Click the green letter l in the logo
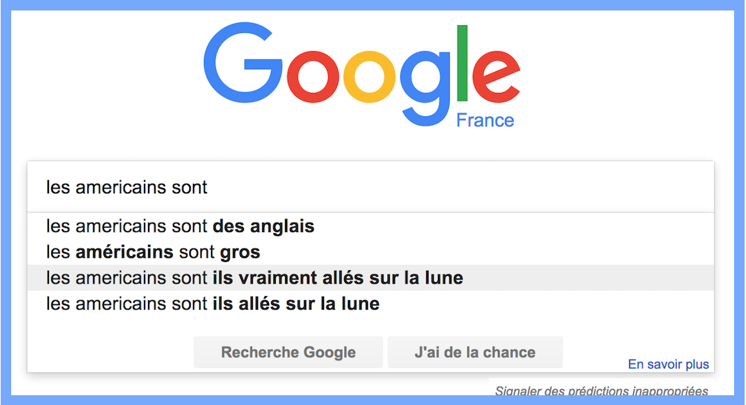Image resolution: width=746 pixels, height=405 pixels. pos(462,64)
